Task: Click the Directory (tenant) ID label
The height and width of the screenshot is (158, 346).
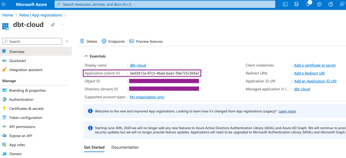Action: [101, 89]
